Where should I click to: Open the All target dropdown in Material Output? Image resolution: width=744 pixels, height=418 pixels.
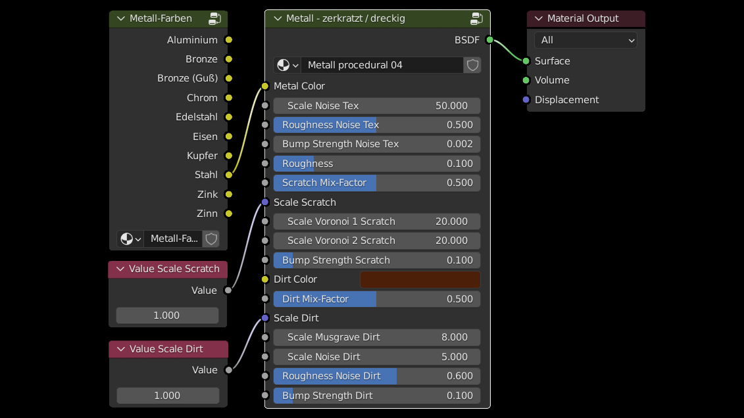tap(585, 41)
